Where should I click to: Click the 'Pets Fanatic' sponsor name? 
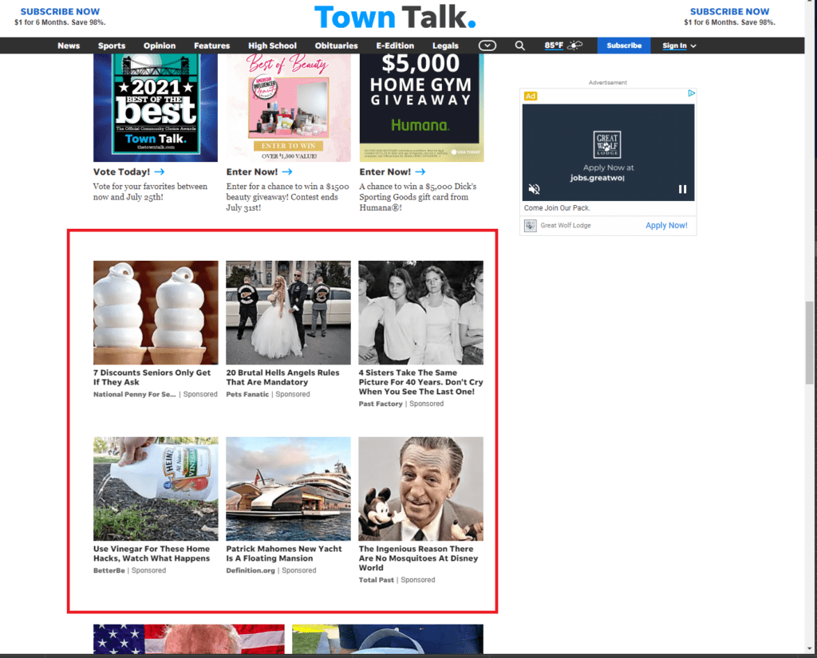[247, 394]
